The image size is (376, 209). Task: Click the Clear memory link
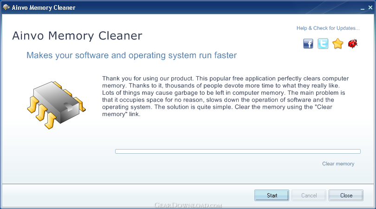click(338, 163)
